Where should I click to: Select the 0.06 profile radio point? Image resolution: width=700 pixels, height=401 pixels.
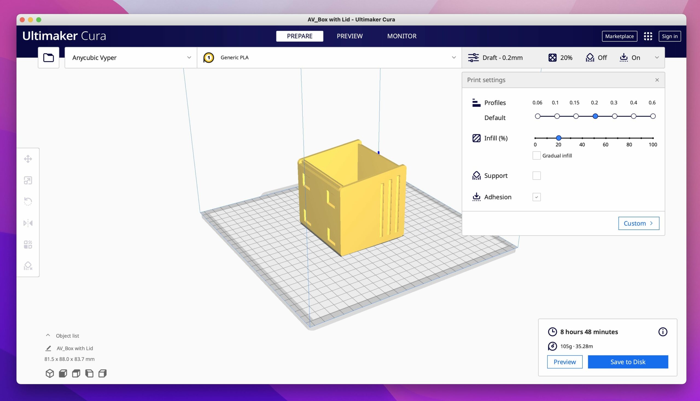pyautogui.click(x=538, y=116)
